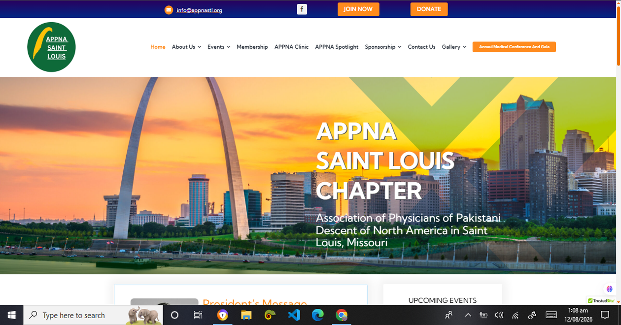This screenshot has height=325, width=621.
Task: Open the Wi-Fi network icon
Action: 516,315
